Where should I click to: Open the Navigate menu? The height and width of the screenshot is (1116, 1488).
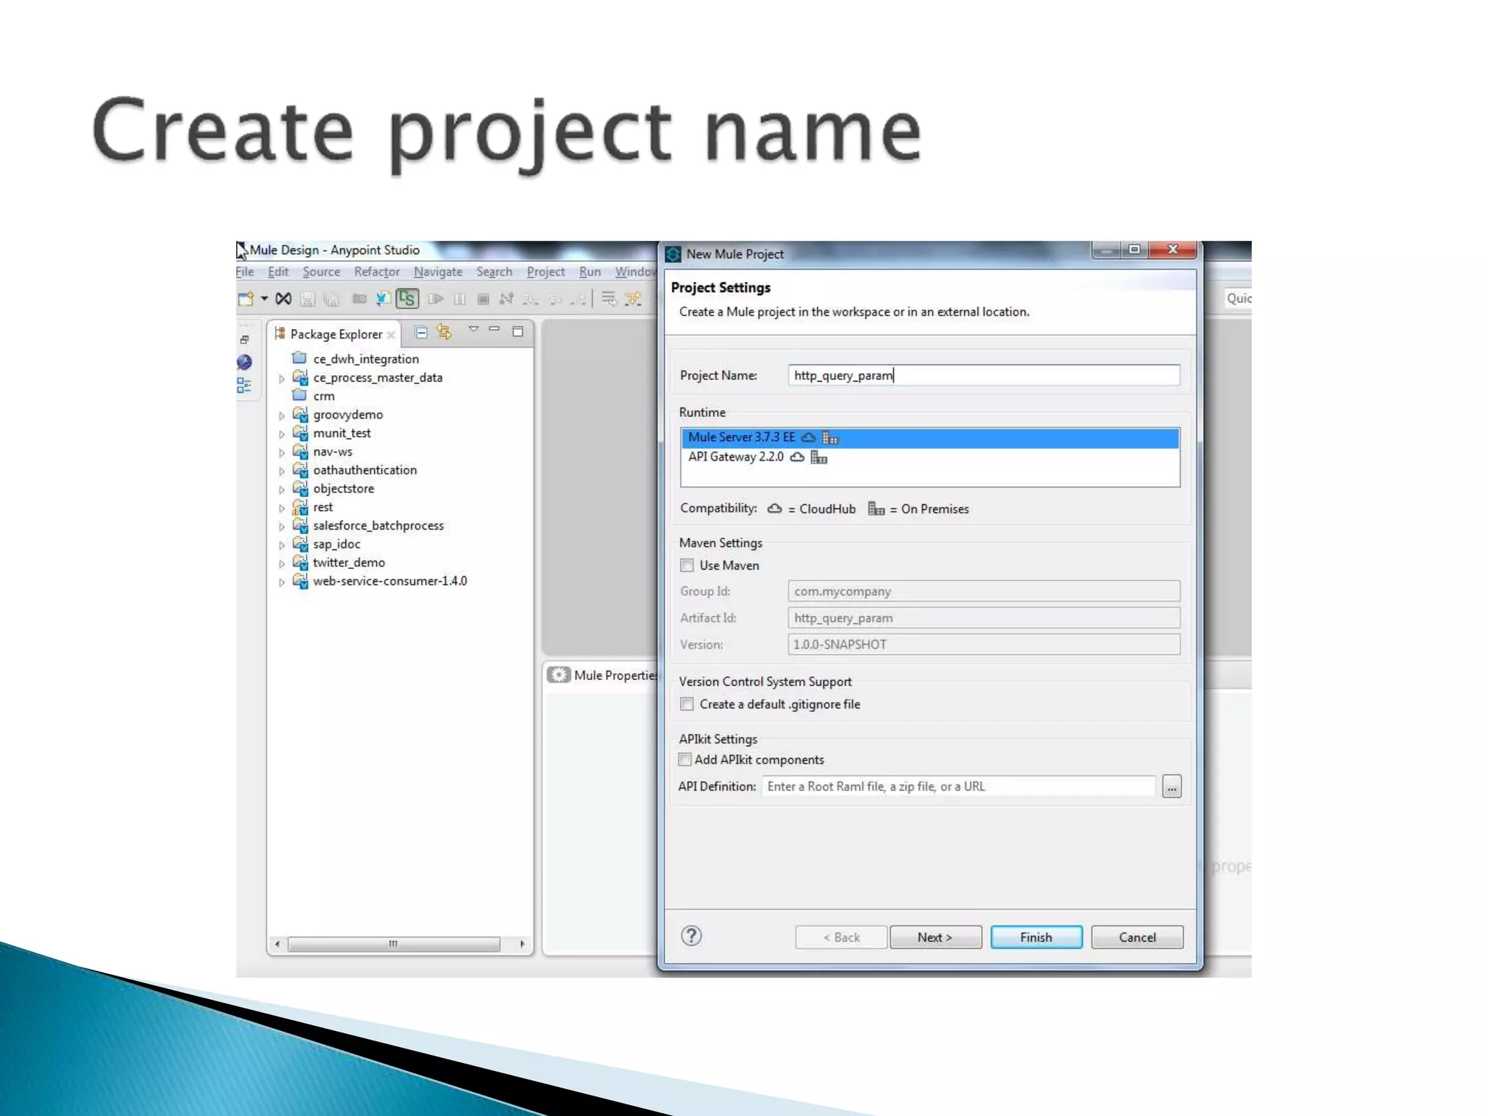click(x=437, y=272)
